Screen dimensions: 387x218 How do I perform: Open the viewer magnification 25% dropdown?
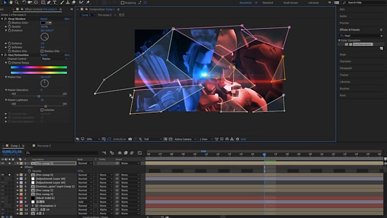pos(93,139)
